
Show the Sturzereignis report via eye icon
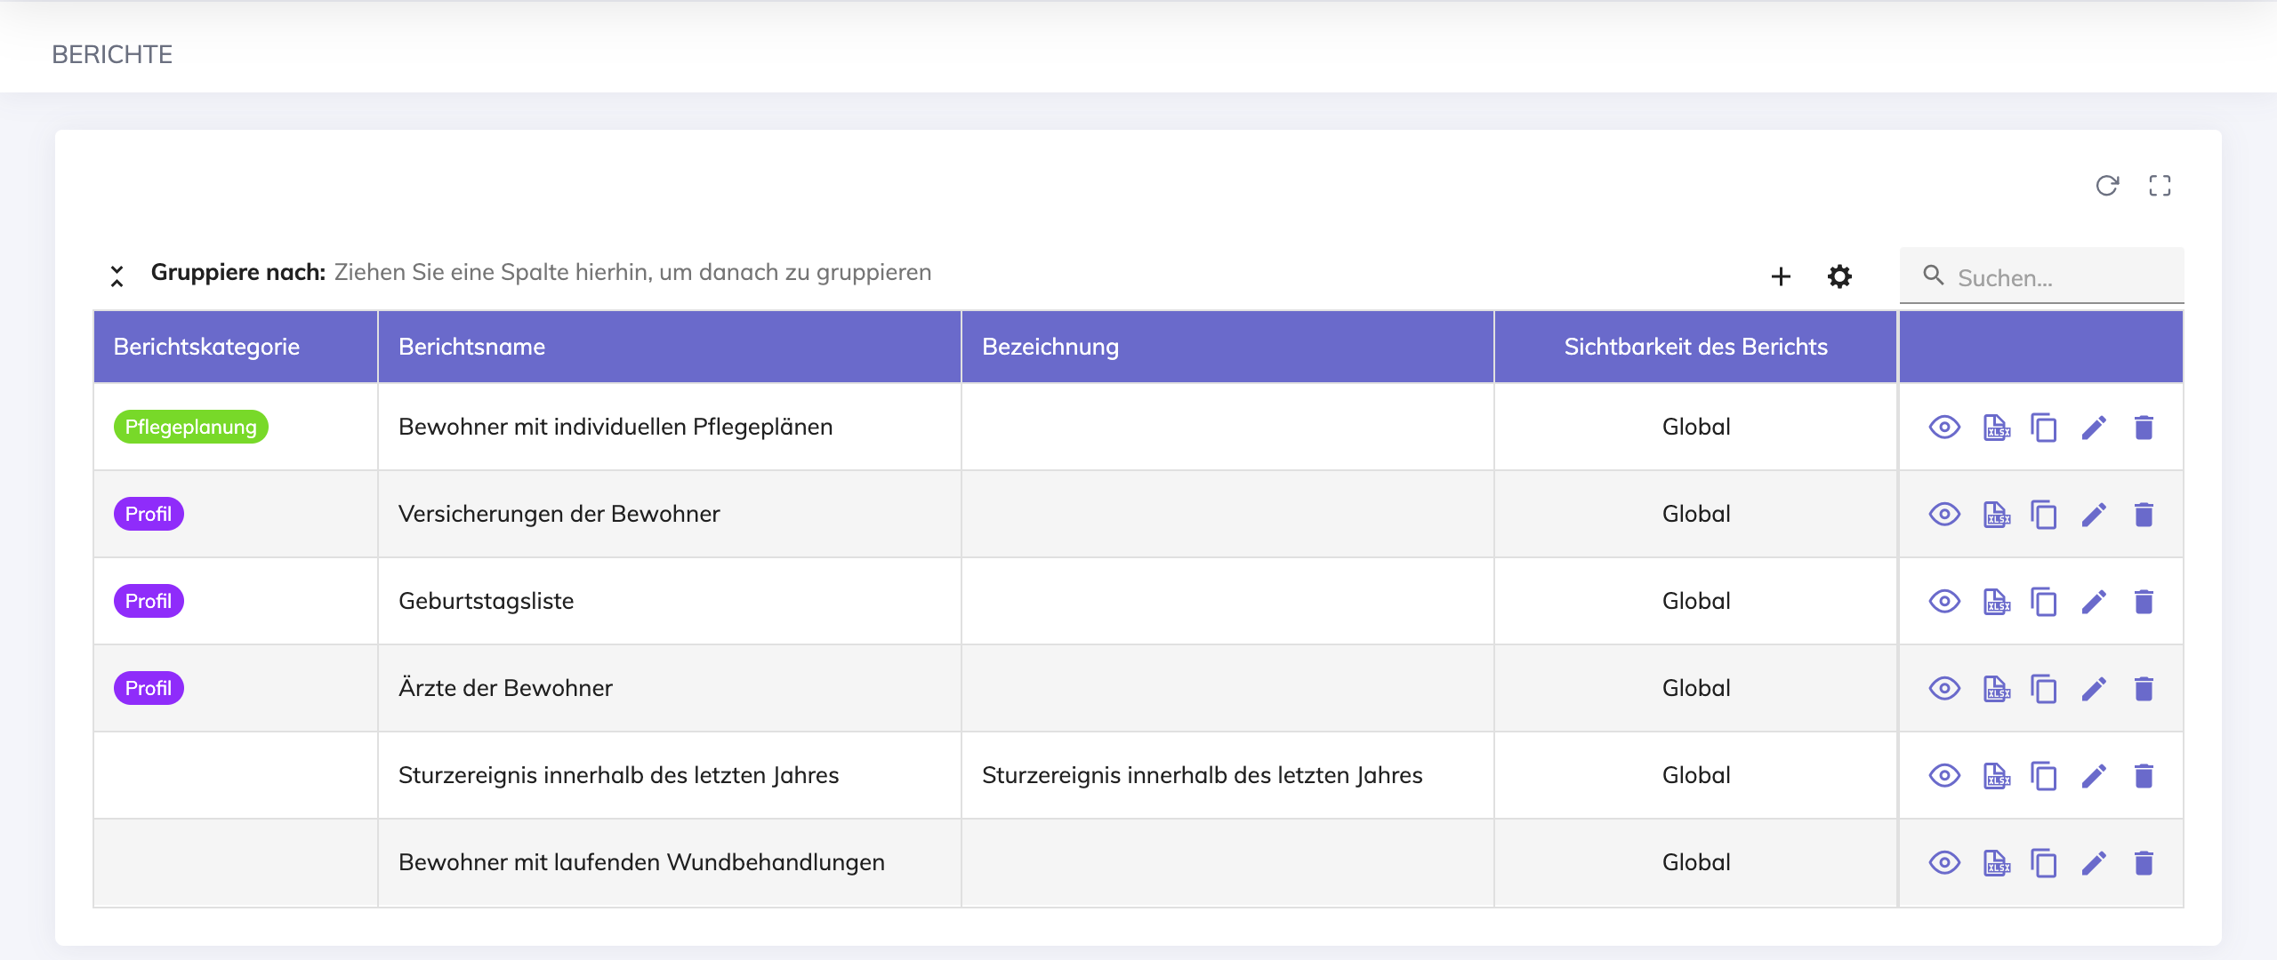click(x=1944, y=776)
